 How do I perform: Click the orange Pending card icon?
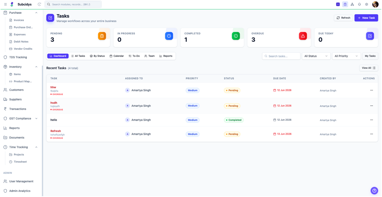pos(102,36)
